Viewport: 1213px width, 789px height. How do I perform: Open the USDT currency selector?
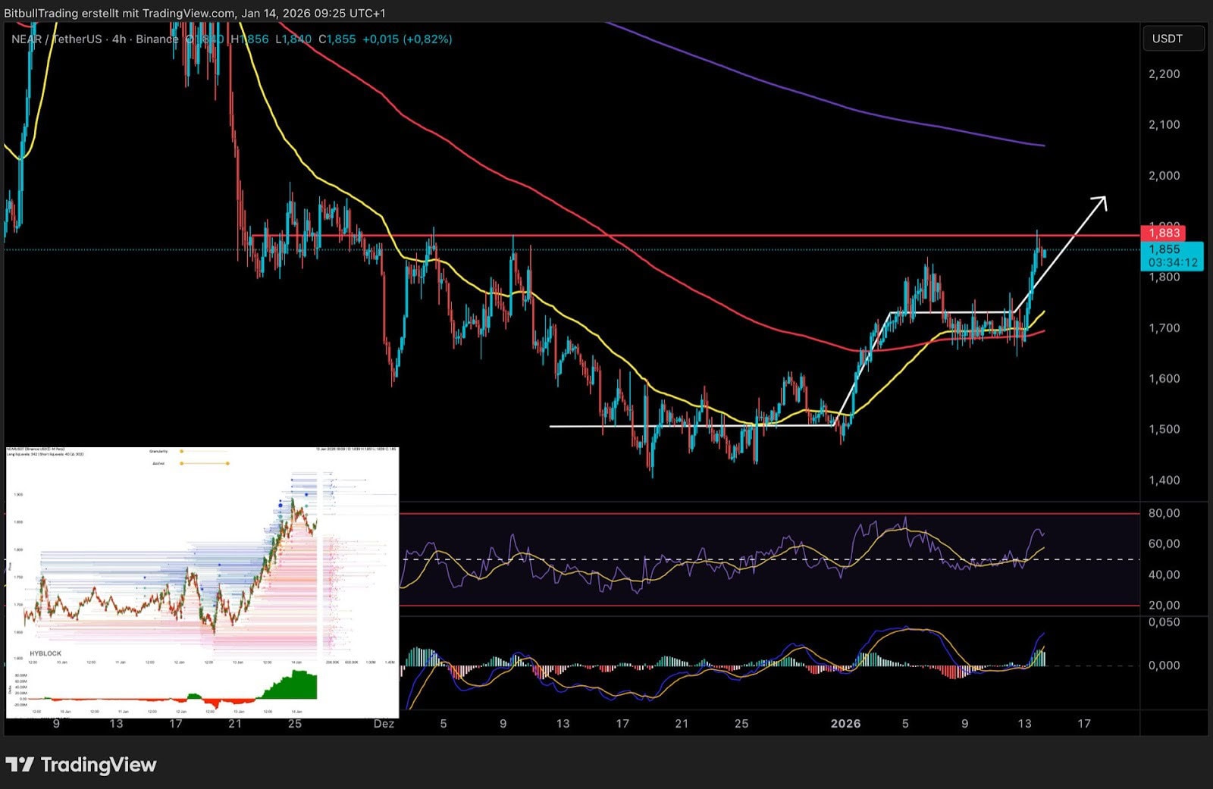1172,39
